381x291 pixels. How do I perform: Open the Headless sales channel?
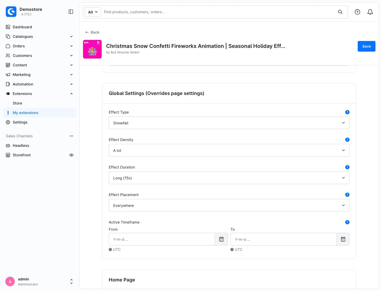point(40,145)
